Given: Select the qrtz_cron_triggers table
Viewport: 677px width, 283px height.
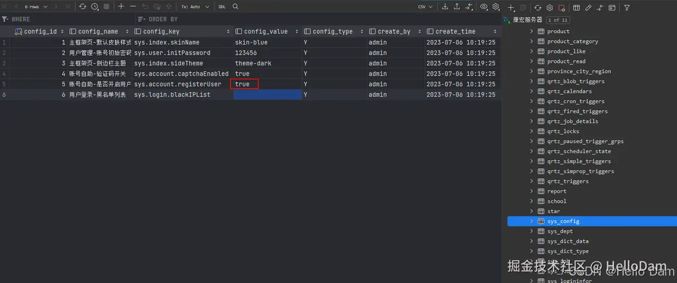Looking at the screenshot, I should coord(575,101).
